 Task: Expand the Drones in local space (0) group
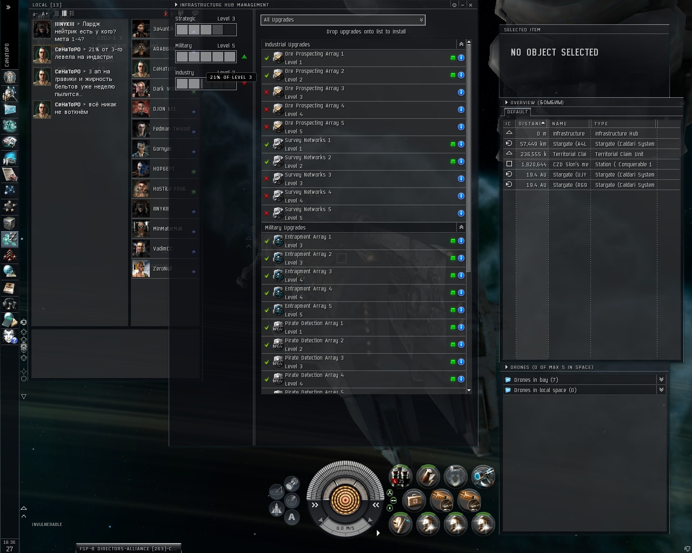pyautogui.click(x=661, y=390)
